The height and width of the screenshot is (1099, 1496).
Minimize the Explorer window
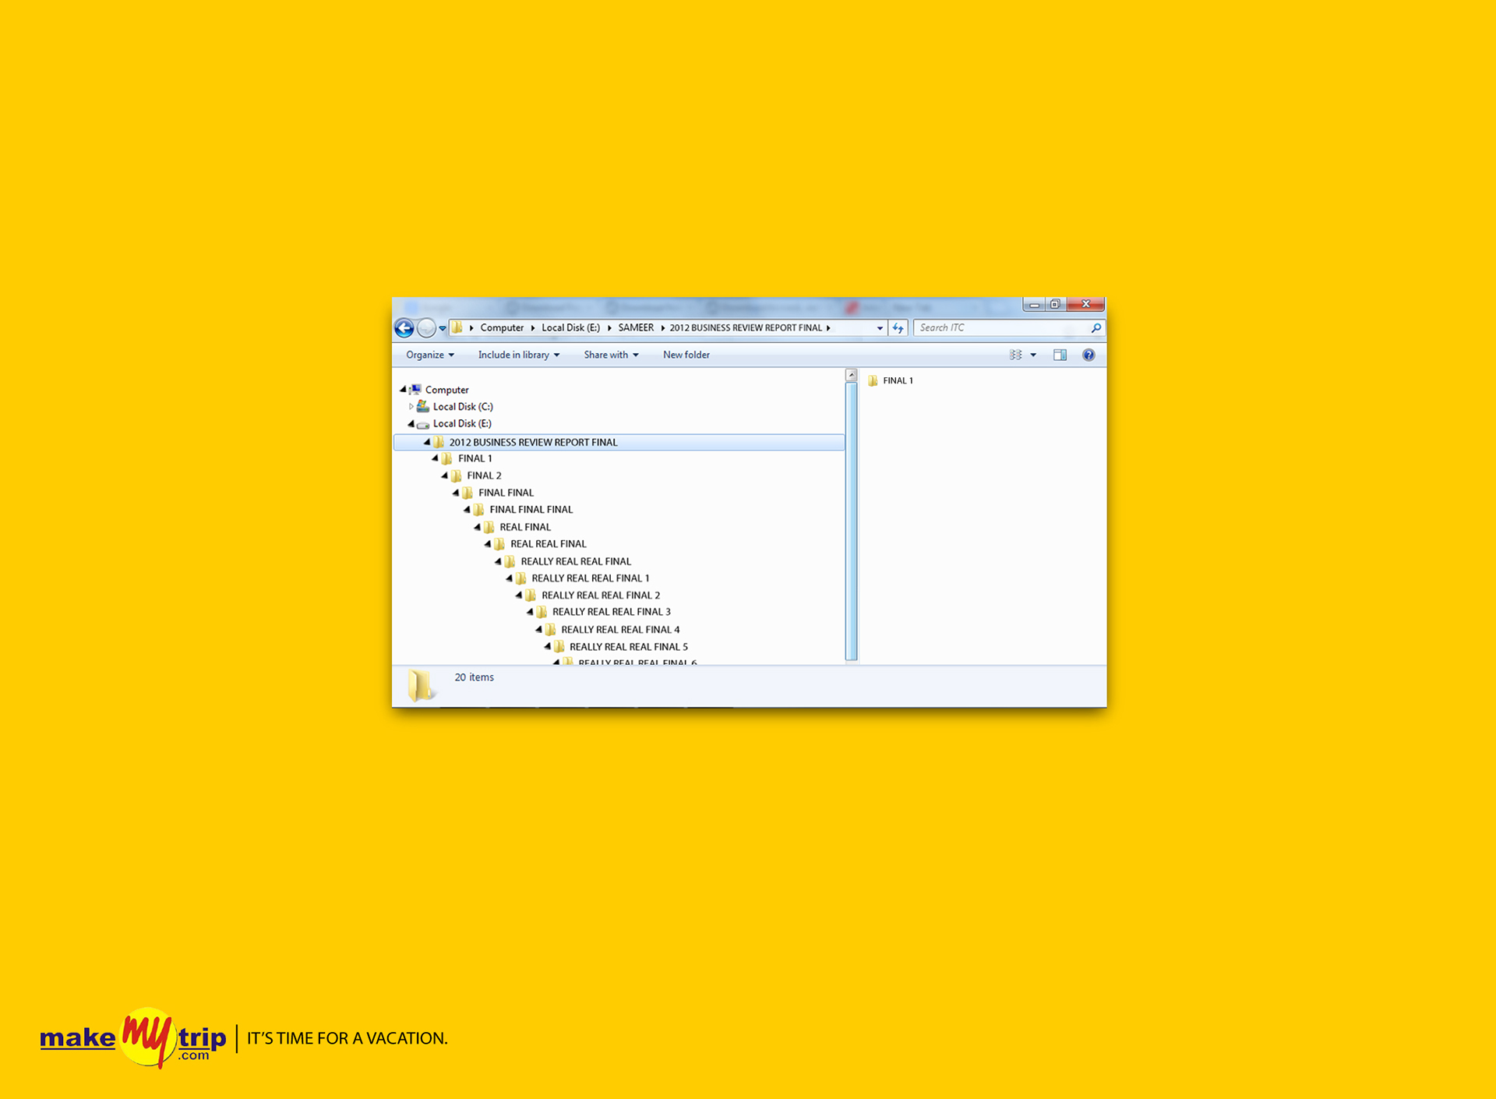(1034, 304)
